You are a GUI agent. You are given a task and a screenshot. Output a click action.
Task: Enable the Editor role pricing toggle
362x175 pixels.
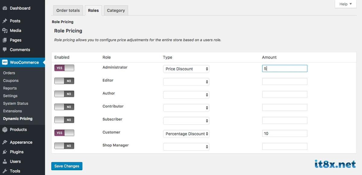click(x=64, y=81)
